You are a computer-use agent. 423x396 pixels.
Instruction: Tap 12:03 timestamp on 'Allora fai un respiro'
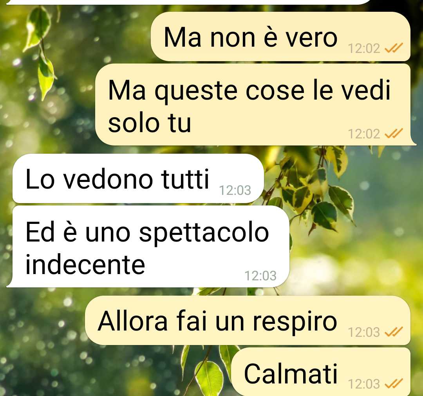[364, 332]
